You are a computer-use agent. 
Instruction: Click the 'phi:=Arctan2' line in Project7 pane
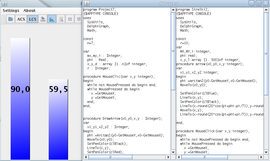click(x=126, y=135)
